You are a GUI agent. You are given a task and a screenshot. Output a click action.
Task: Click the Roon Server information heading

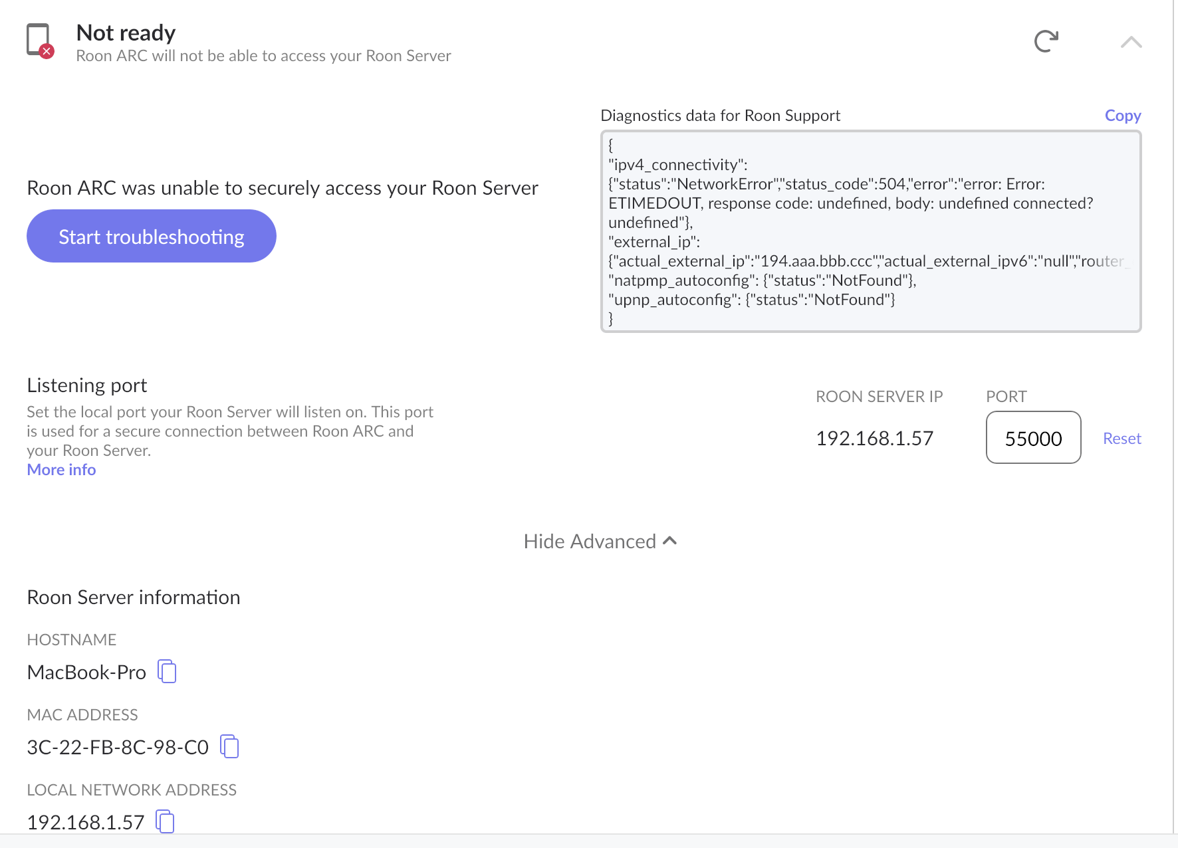click(134, 597)
